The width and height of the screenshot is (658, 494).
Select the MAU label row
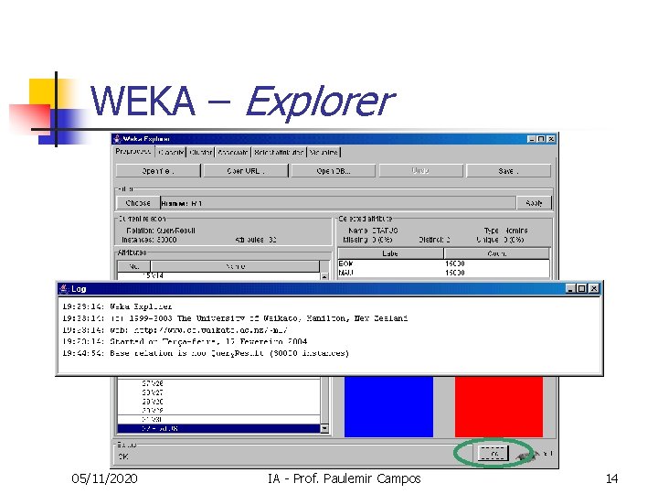click(443, 273)
